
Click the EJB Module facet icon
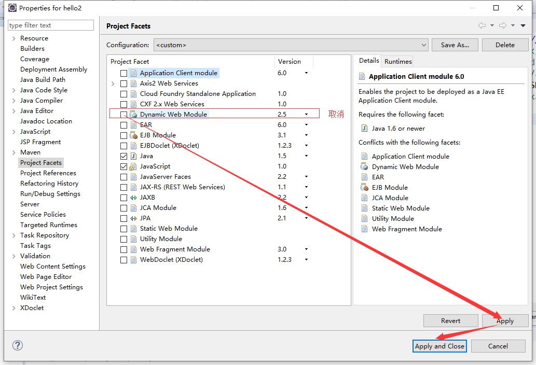click(x=134, y=135)
